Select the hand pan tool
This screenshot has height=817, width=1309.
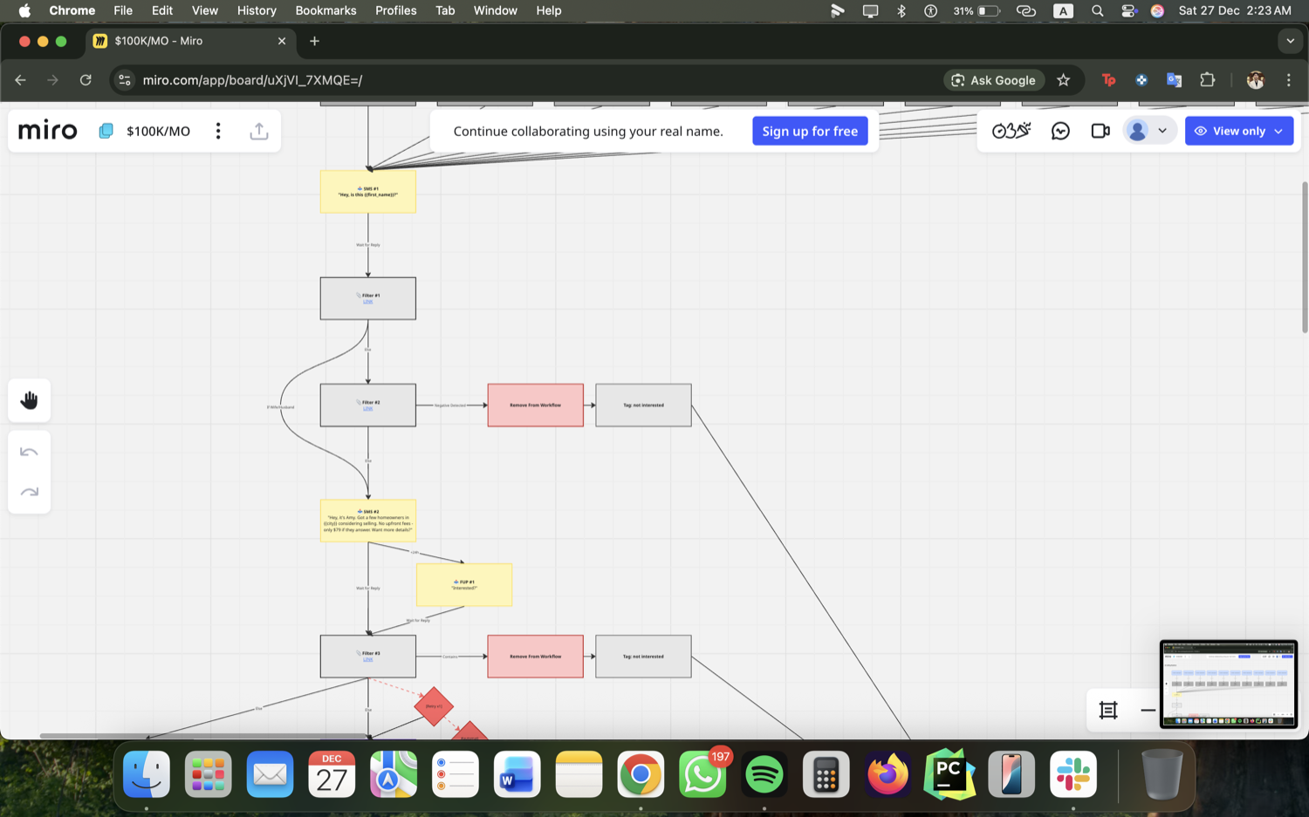(x=29, y=400)
